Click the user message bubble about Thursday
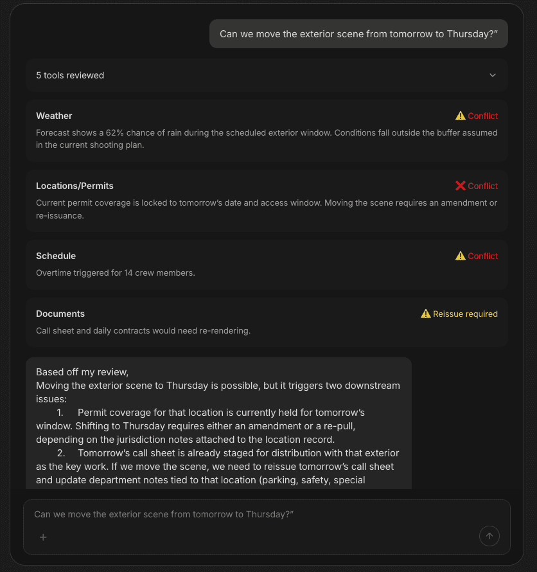The height and width of the screenshot is (572, 537). 358,34
